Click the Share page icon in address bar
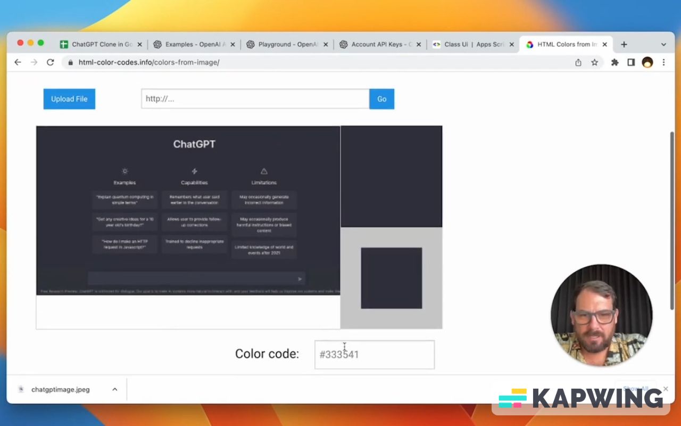681x426 pixels. pyautogui.click(x=578, y=62)
